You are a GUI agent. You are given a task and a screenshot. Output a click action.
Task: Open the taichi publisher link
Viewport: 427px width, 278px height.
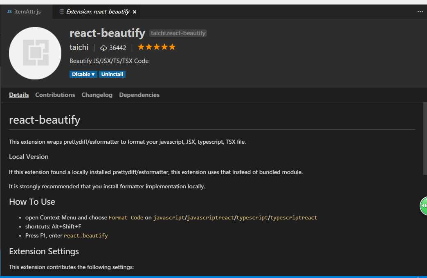[79, 47]
